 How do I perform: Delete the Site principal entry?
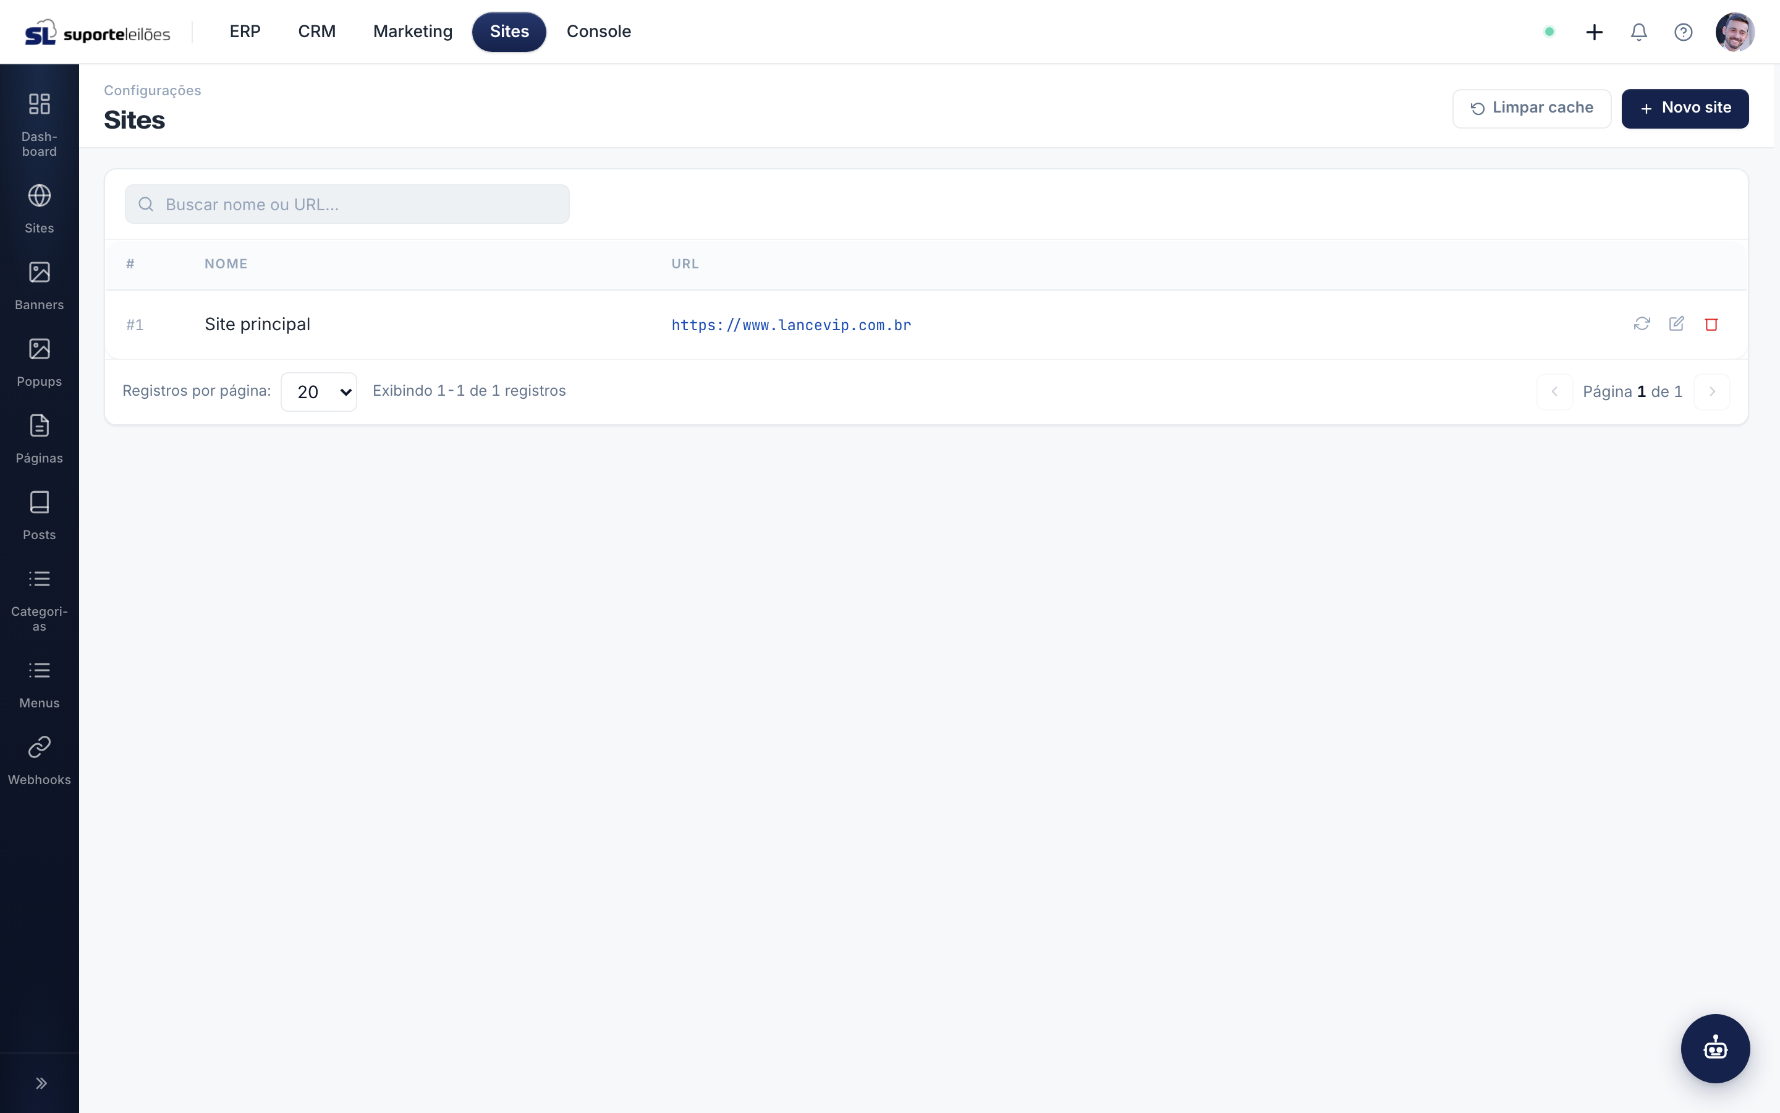pos(1711,324)
